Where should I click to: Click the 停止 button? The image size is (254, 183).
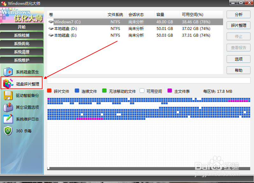(x=238, y=36)
